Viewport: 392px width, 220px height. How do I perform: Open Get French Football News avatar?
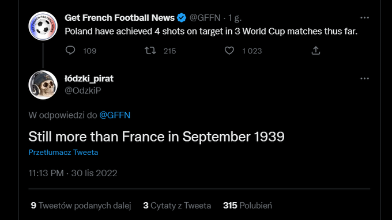pos(43,26)
